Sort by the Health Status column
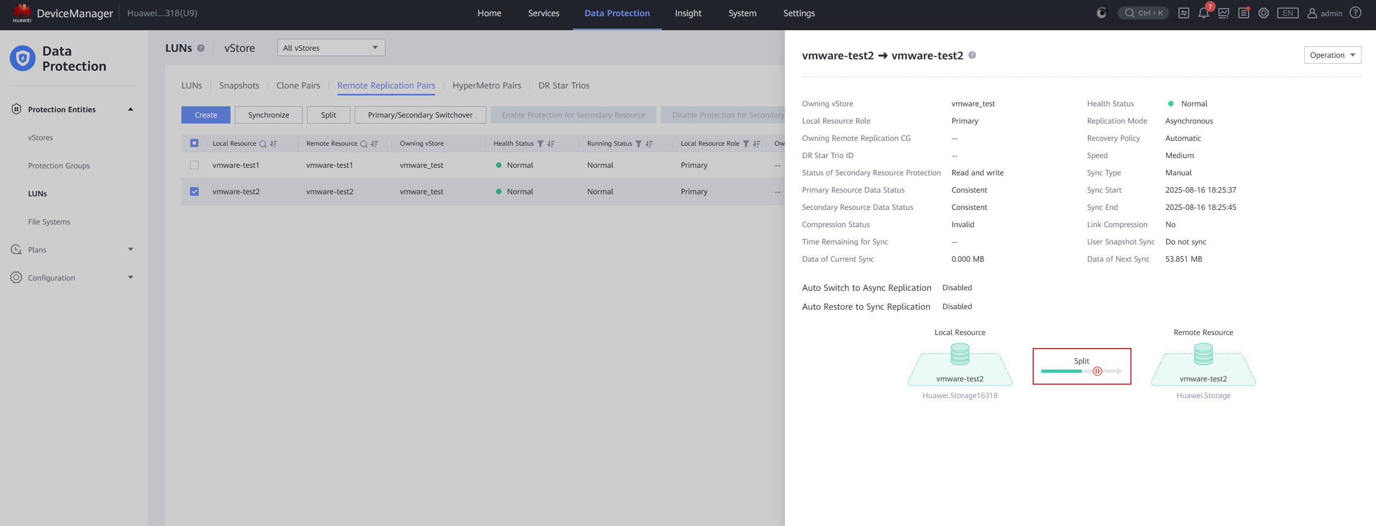The height and width of the screenshot is (526, 1376). coord(551,144)
